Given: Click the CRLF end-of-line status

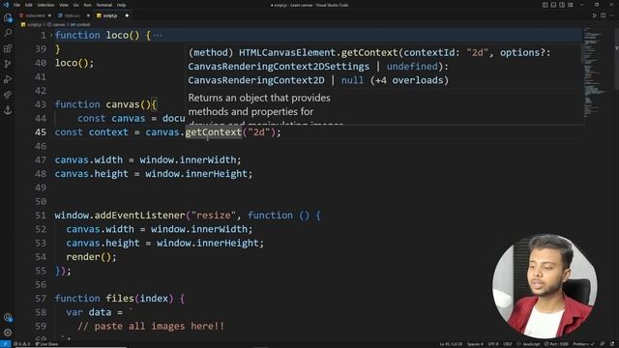Looking at the screenshot, I should (x=507, y=344).
